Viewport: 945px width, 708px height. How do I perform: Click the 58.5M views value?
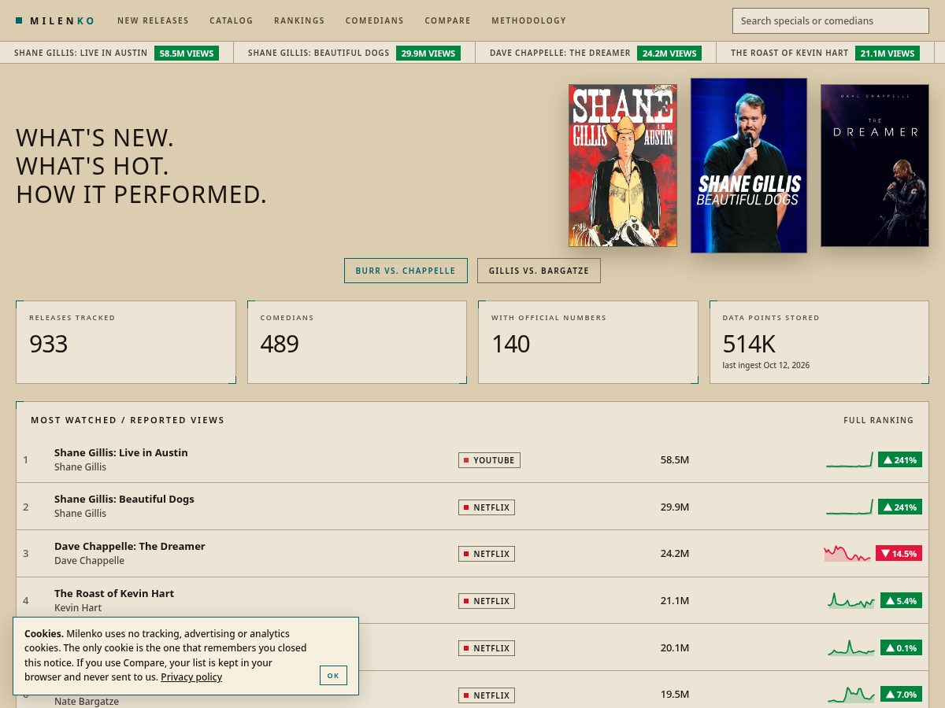pos(675,459)
